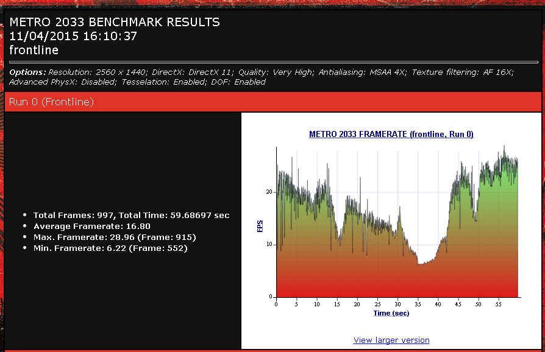Click the Time (sec) axis label
The width and height of the screenshot is (545, 352).
point(391,313)
